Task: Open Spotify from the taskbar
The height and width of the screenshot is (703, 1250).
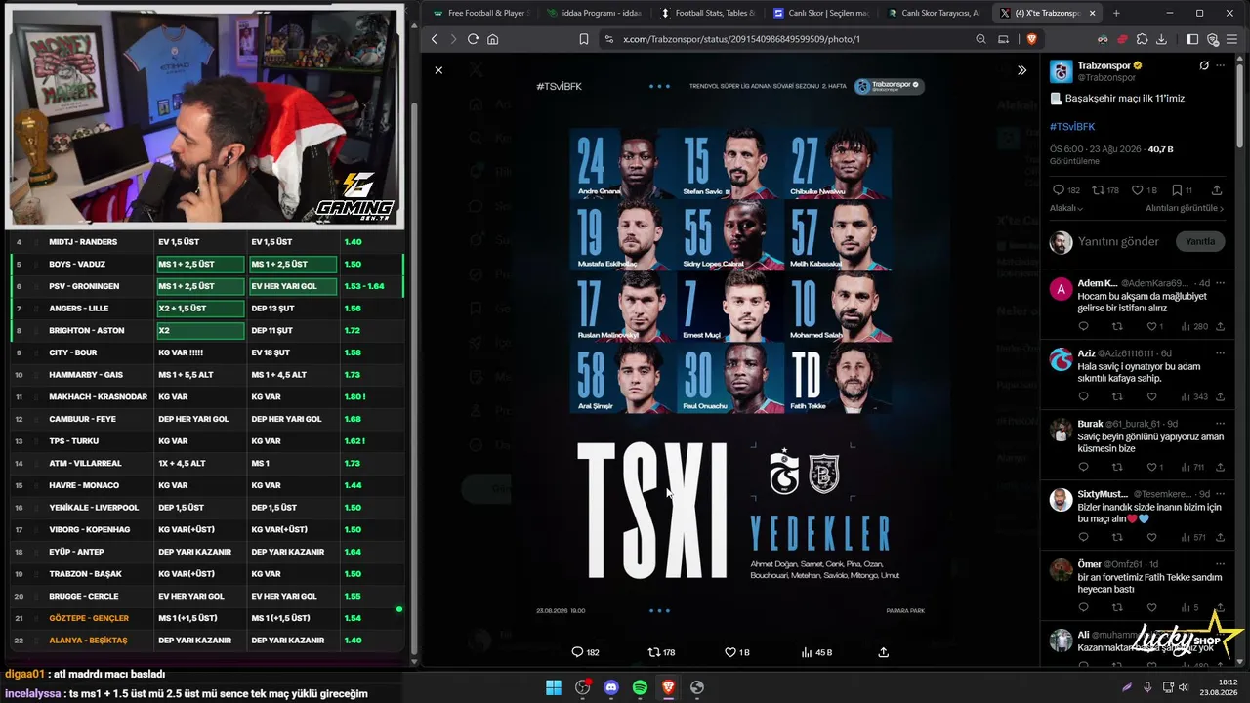Action: (x=640, y=687)
